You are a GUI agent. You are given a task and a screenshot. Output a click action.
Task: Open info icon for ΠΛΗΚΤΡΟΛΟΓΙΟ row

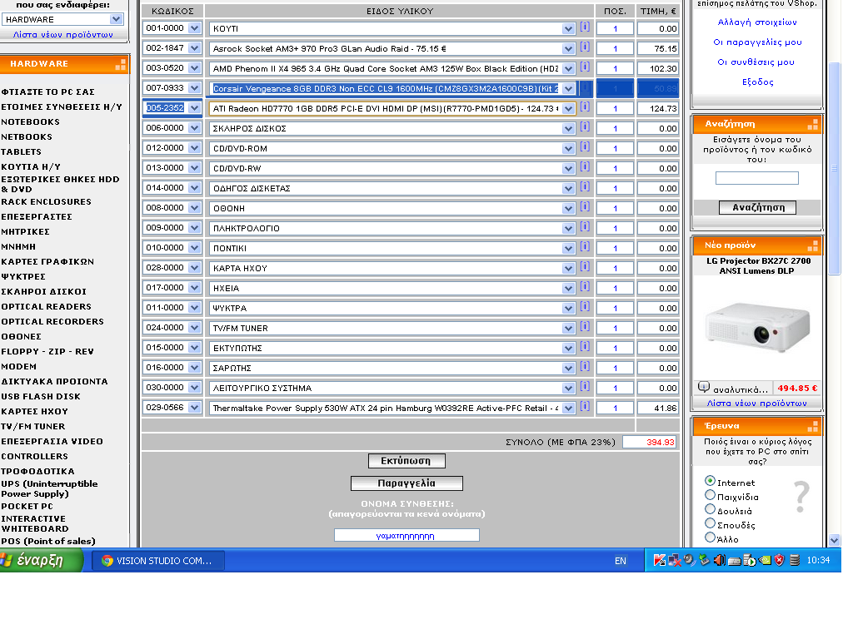(585, 226)
